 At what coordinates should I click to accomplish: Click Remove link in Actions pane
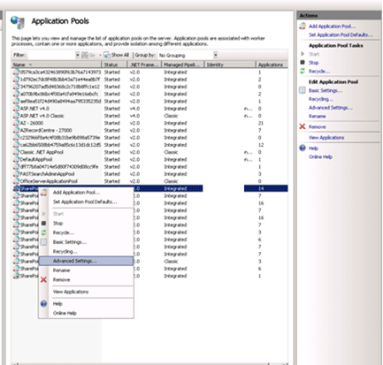pyautogui.click(x=318, y=126)
